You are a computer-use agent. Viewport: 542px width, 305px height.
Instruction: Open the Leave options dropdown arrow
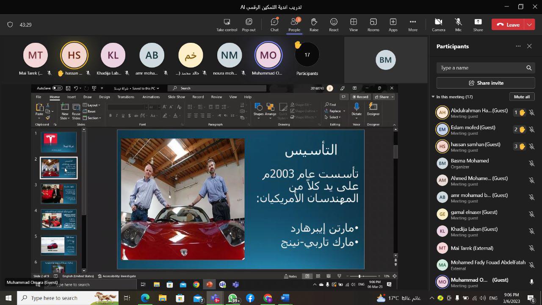click(x=530, y=25)
